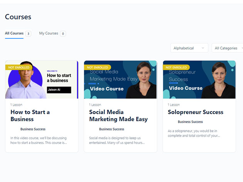
Task: Click '1 Lesson' on Solopreneur Success card
Action: 174,105
